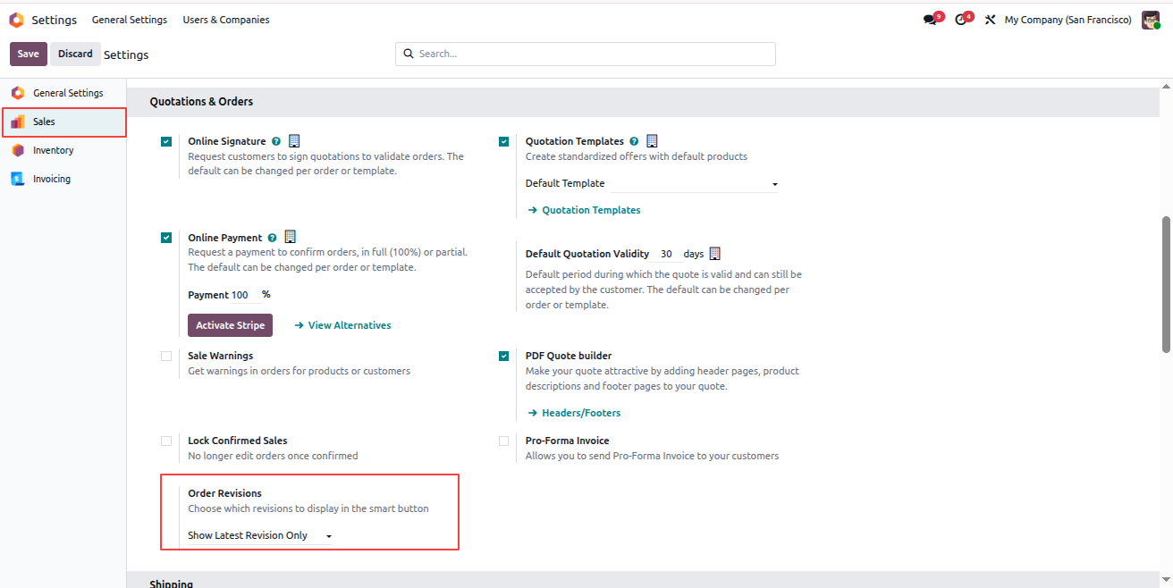
Task: Click the Payment percentage field
Action: tap(244, 295)
